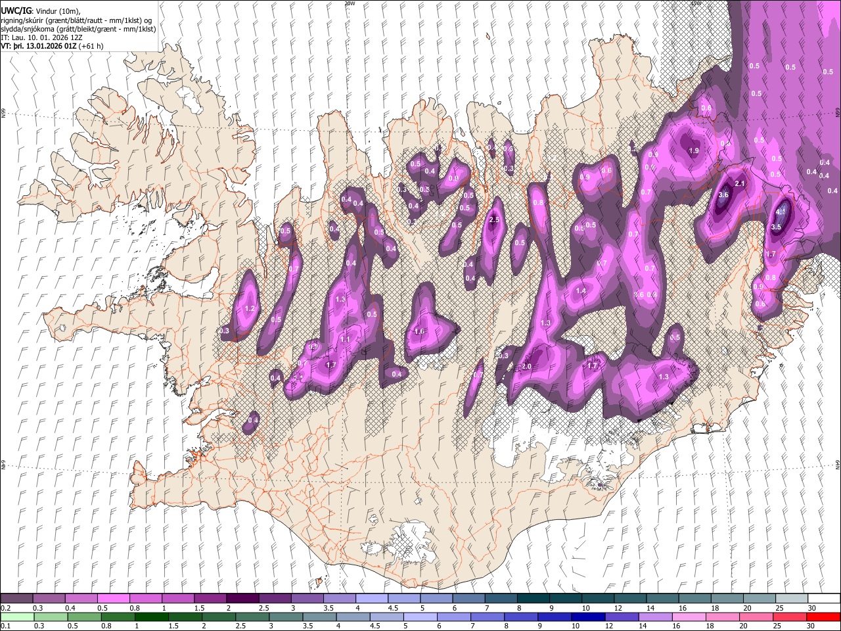Click the 1.2 precipitation value label
Image resolution: width=841 pixels, height=631 pixels.
pyautogui.click(x=249, y=308)
